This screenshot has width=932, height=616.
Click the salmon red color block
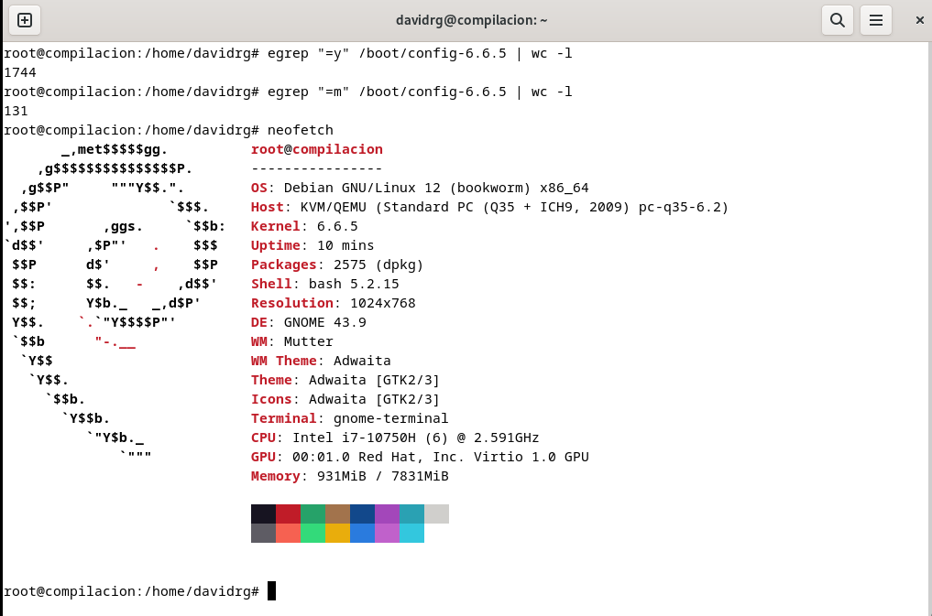point(289,533)
